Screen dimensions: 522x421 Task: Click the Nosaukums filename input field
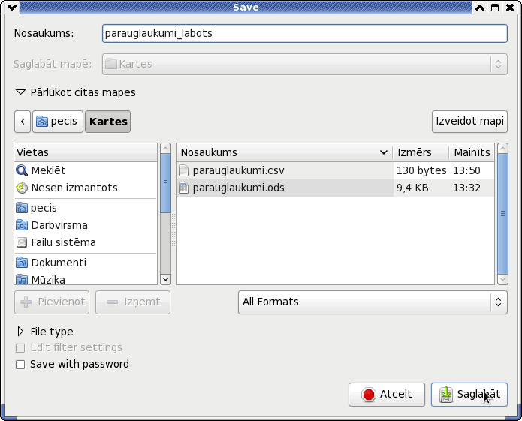click(305, 33)
